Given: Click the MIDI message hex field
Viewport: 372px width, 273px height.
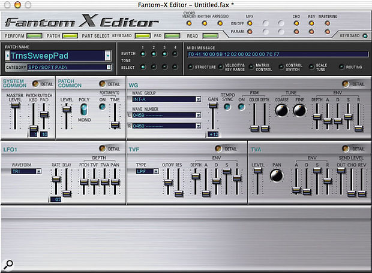Looking at the screenshot, I should pos(278,54).
